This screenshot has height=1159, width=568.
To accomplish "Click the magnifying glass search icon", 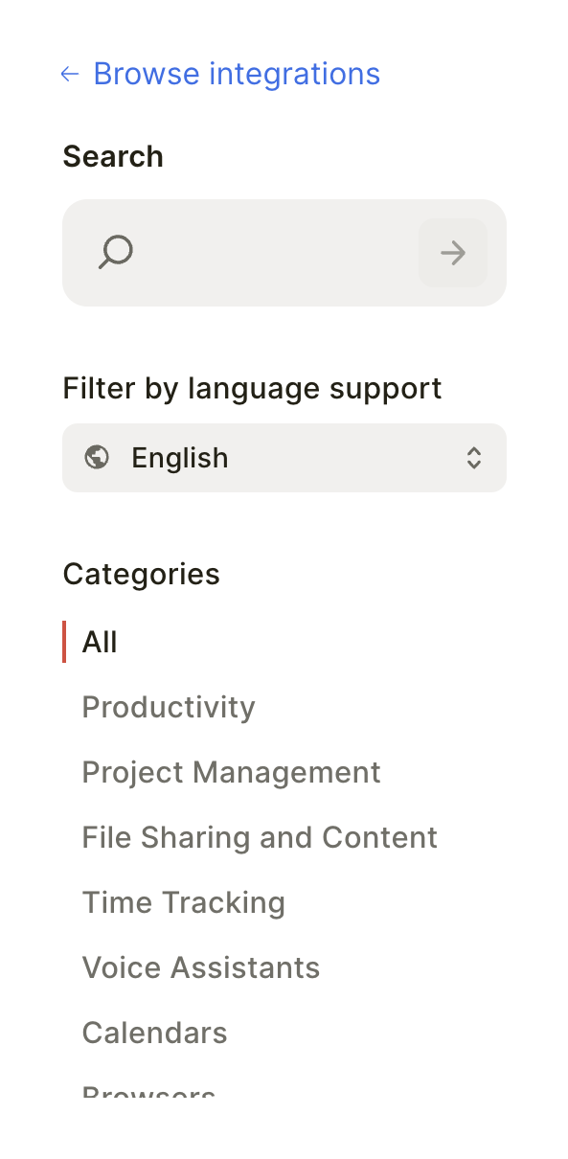I will (115, 252).
